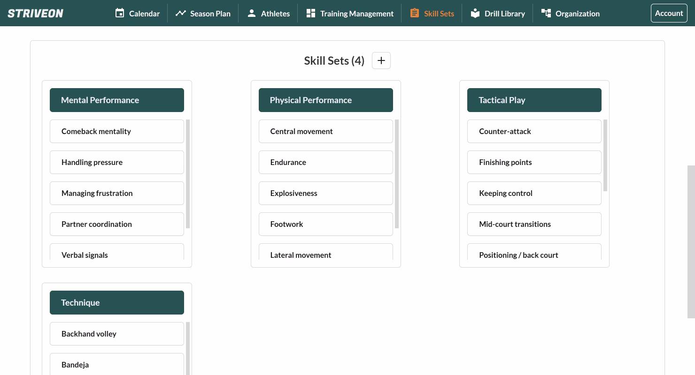Click the Drill Library book icon

(x=475, y=13)
